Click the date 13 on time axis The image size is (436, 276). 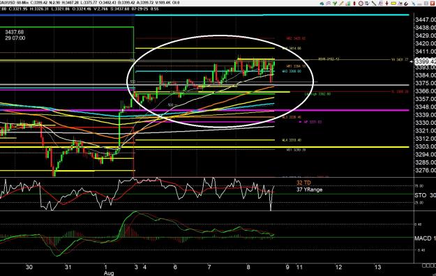tap(377, 267)
